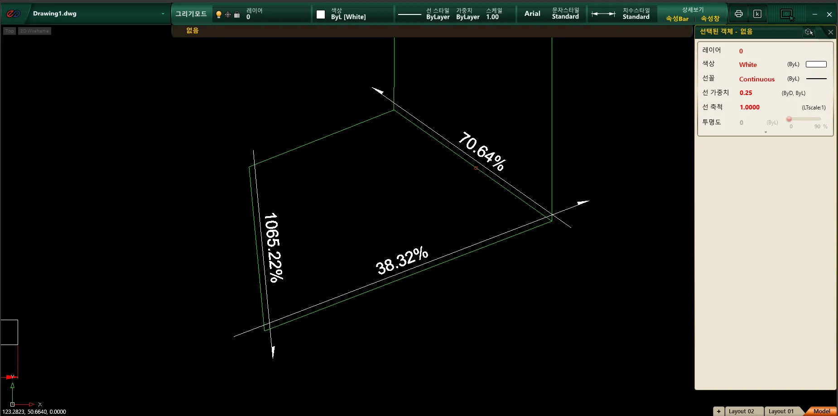Click the Arial font name field
Viewport: 838px width, 416px height.
(x=532, y=14)
